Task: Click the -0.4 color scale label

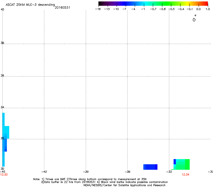Action: (181, 9)
